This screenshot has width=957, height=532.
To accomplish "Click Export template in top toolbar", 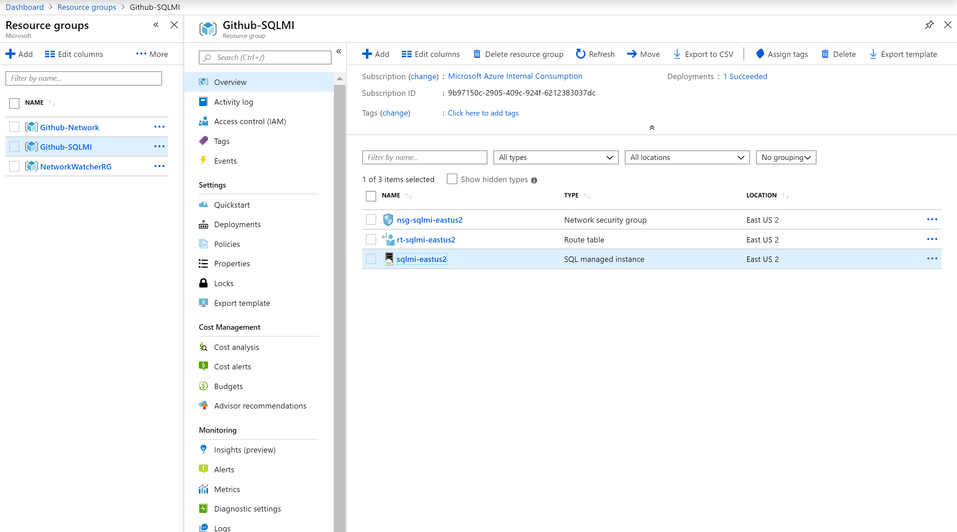I will pyautogui.click(x=903, y=54).
